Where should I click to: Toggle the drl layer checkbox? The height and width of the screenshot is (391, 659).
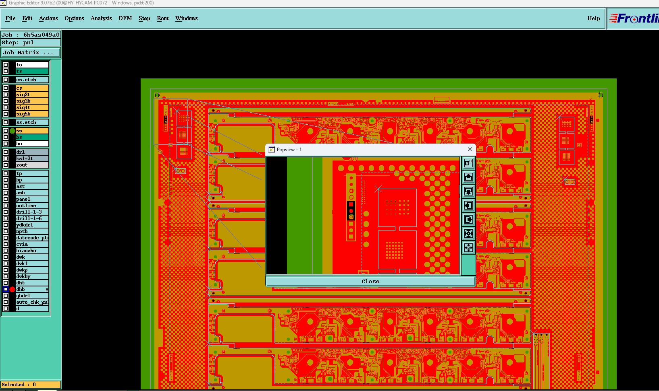point(6,152)
